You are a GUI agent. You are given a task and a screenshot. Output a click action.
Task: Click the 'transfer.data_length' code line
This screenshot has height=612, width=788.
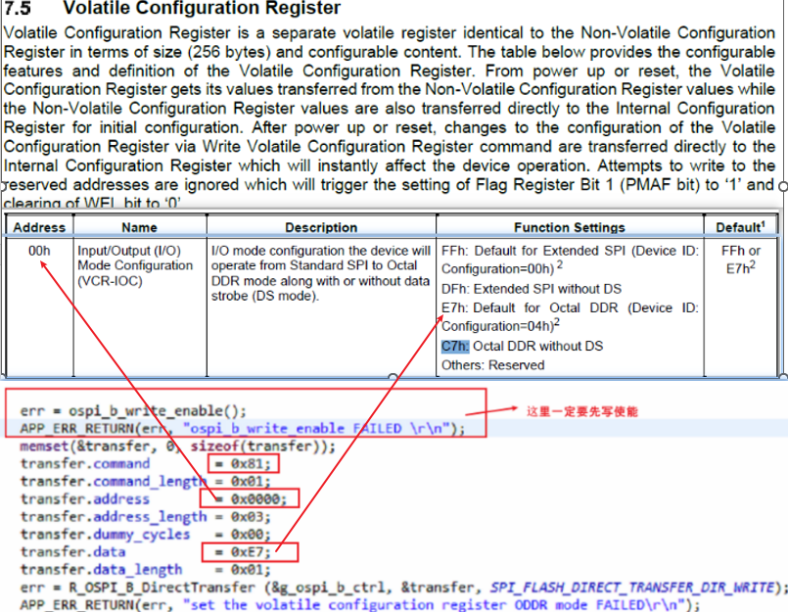tap(145, 569)
